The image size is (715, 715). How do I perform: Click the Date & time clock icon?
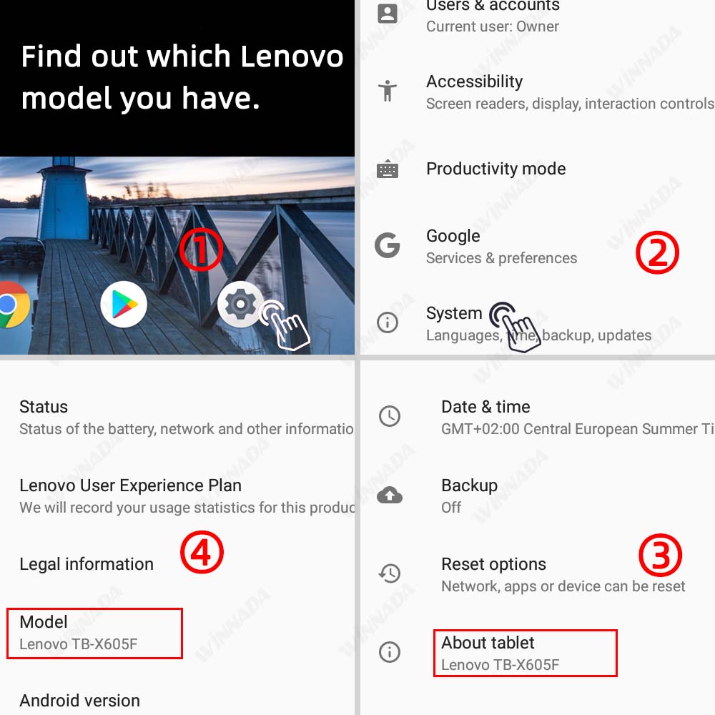(390, 416)
